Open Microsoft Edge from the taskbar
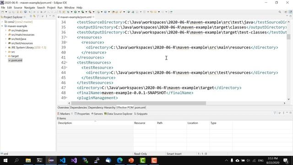 coord(120,160)
